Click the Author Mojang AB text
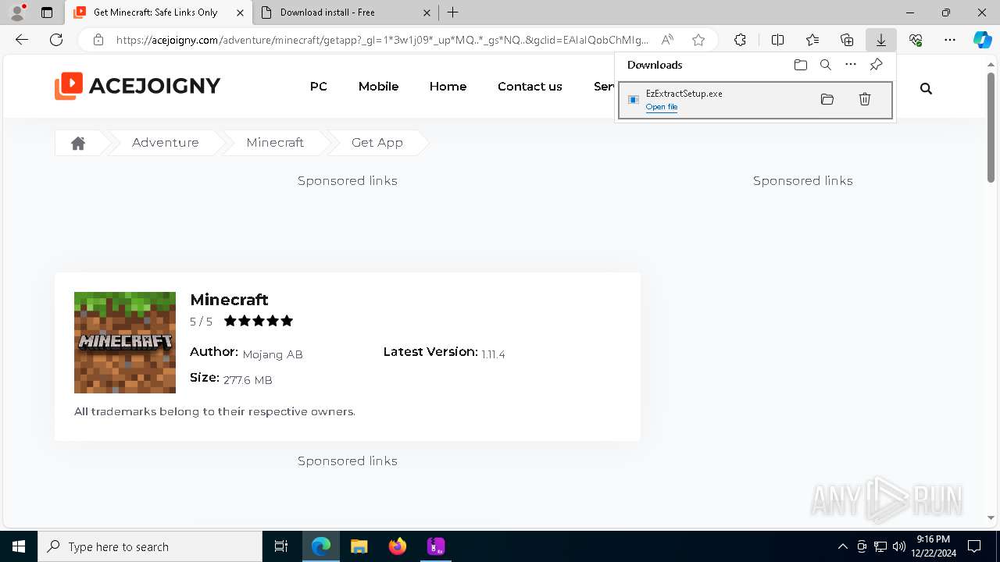The image size is (1000, 562). pyautogui.click(x=246, y=353)
